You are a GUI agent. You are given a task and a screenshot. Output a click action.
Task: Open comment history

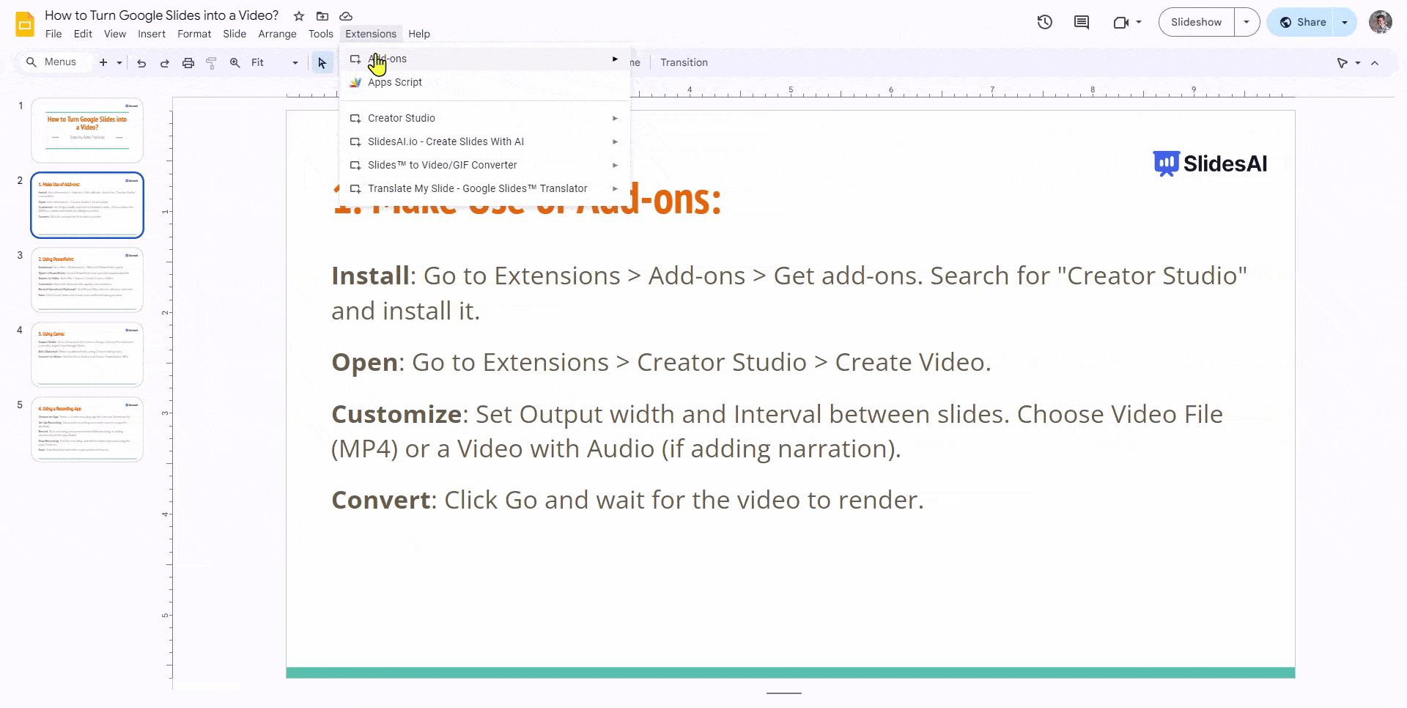(1080, 22)
